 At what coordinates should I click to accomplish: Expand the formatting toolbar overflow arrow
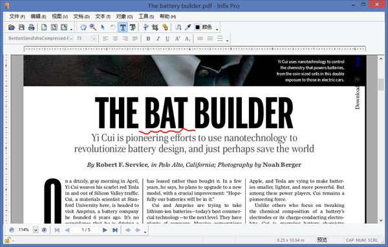coord(227,41)
